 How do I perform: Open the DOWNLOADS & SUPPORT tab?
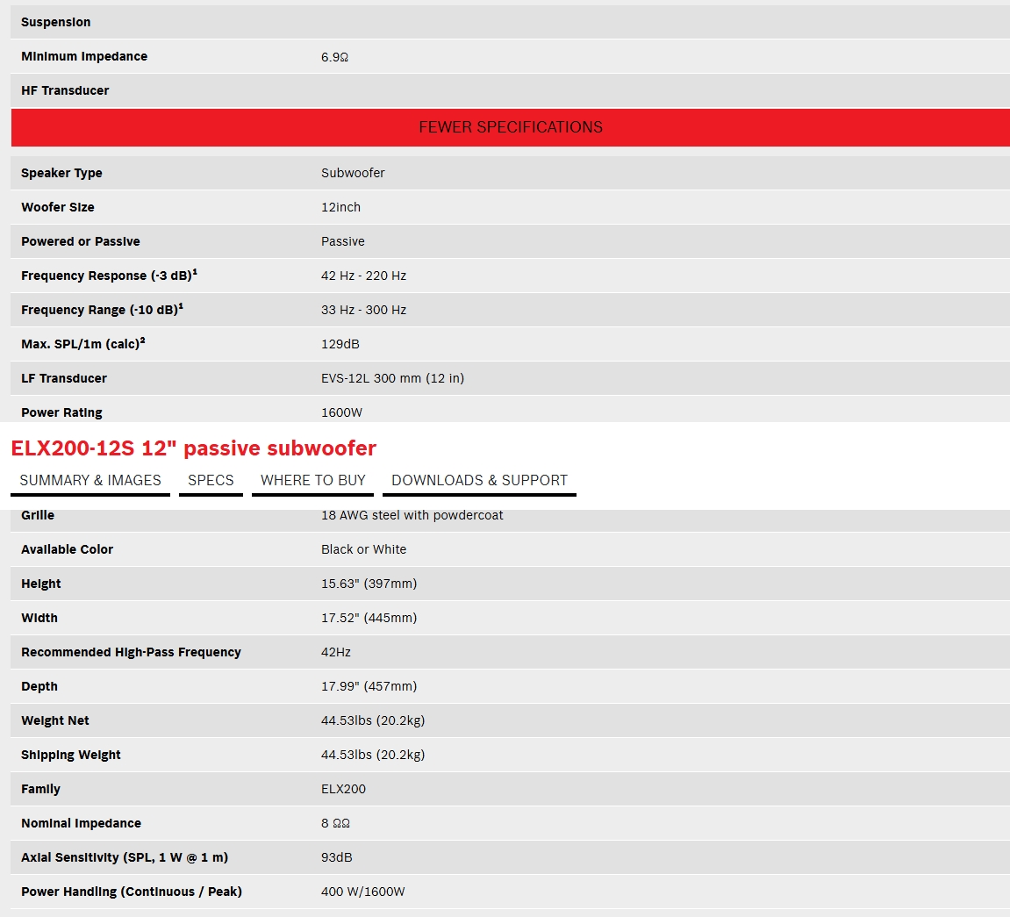click(x=479, y=481)
